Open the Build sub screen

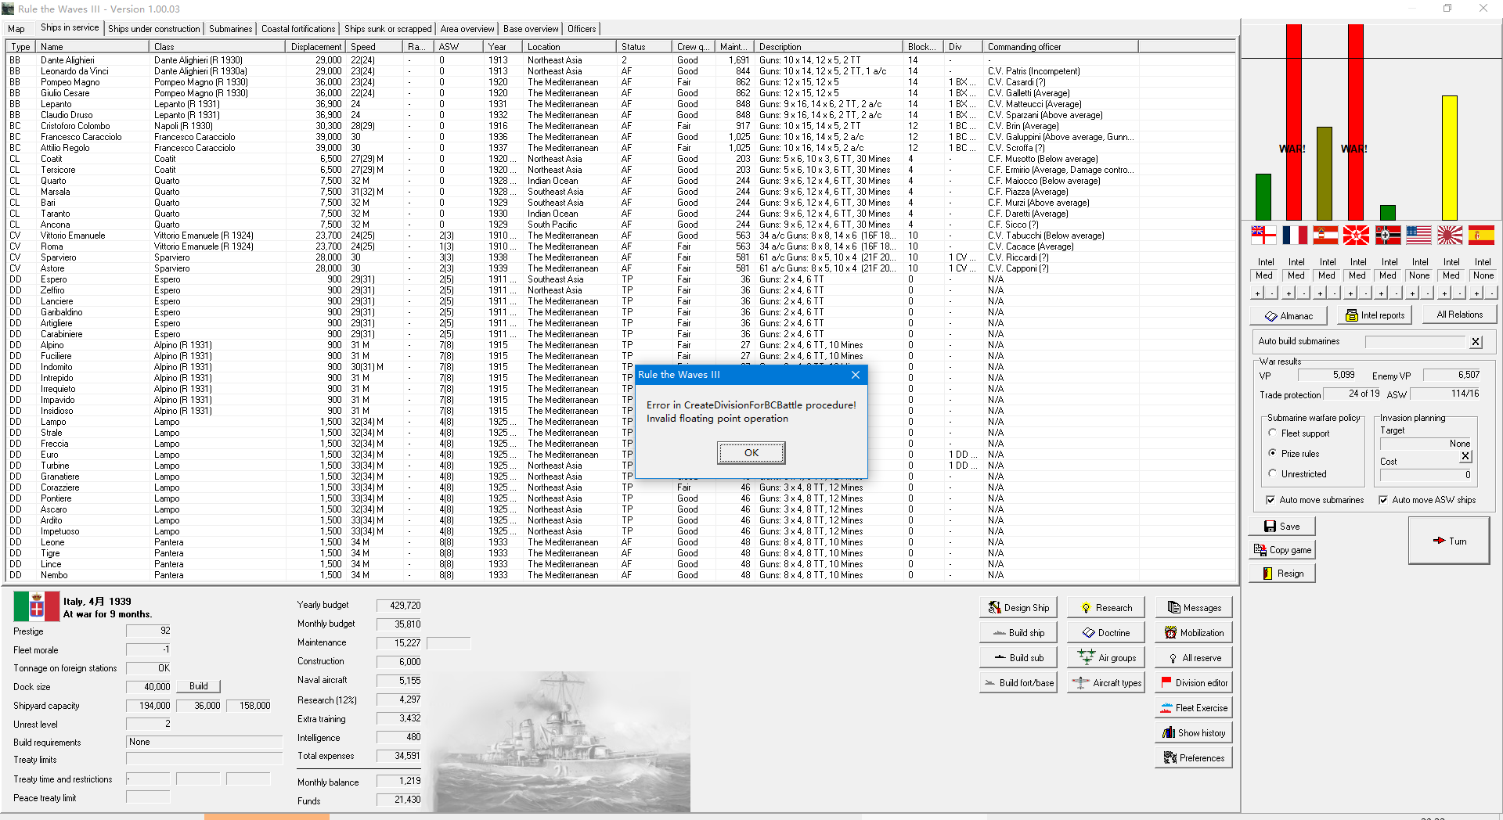click(x=1018, y=657)
